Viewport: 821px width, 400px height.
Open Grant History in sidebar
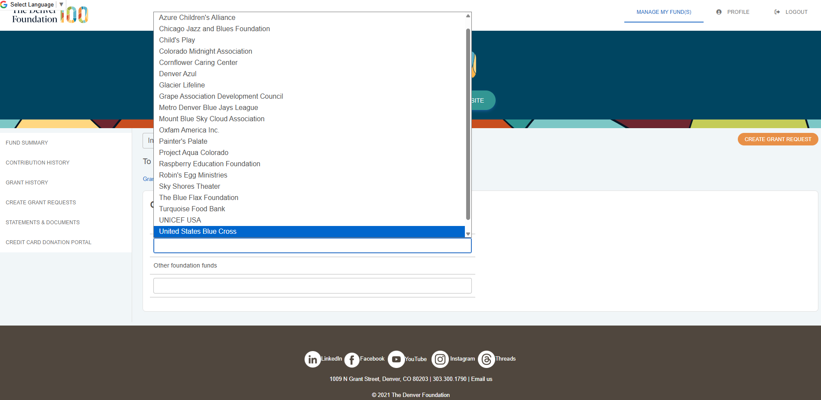click(x=27, y=183)
